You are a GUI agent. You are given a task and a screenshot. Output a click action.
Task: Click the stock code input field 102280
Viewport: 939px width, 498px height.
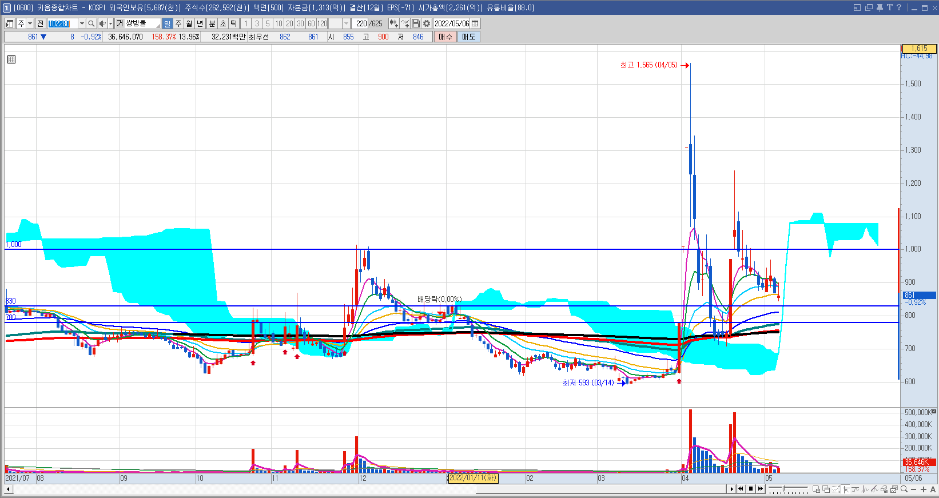pos(62,23)
